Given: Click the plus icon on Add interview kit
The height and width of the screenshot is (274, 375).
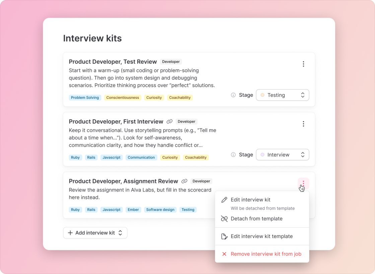Looking at the screenshot, I should coord(70,233).
